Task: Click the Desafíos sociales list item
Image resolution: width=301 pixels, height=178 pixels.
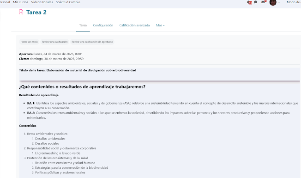Action: pyautogui.click(x=47, y=144)
